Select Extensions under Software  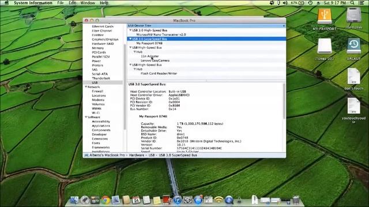(x=100, y=139)
